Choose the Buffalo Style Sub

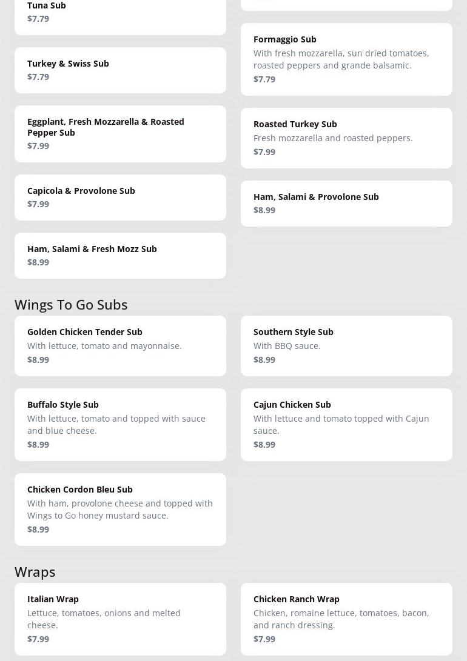click(120, 425)
